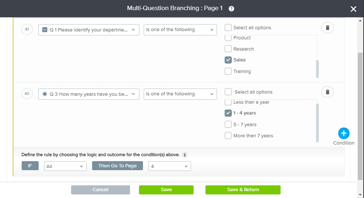Check the Research department option
This screenshot has width=364, height=198.
(228, 49)
